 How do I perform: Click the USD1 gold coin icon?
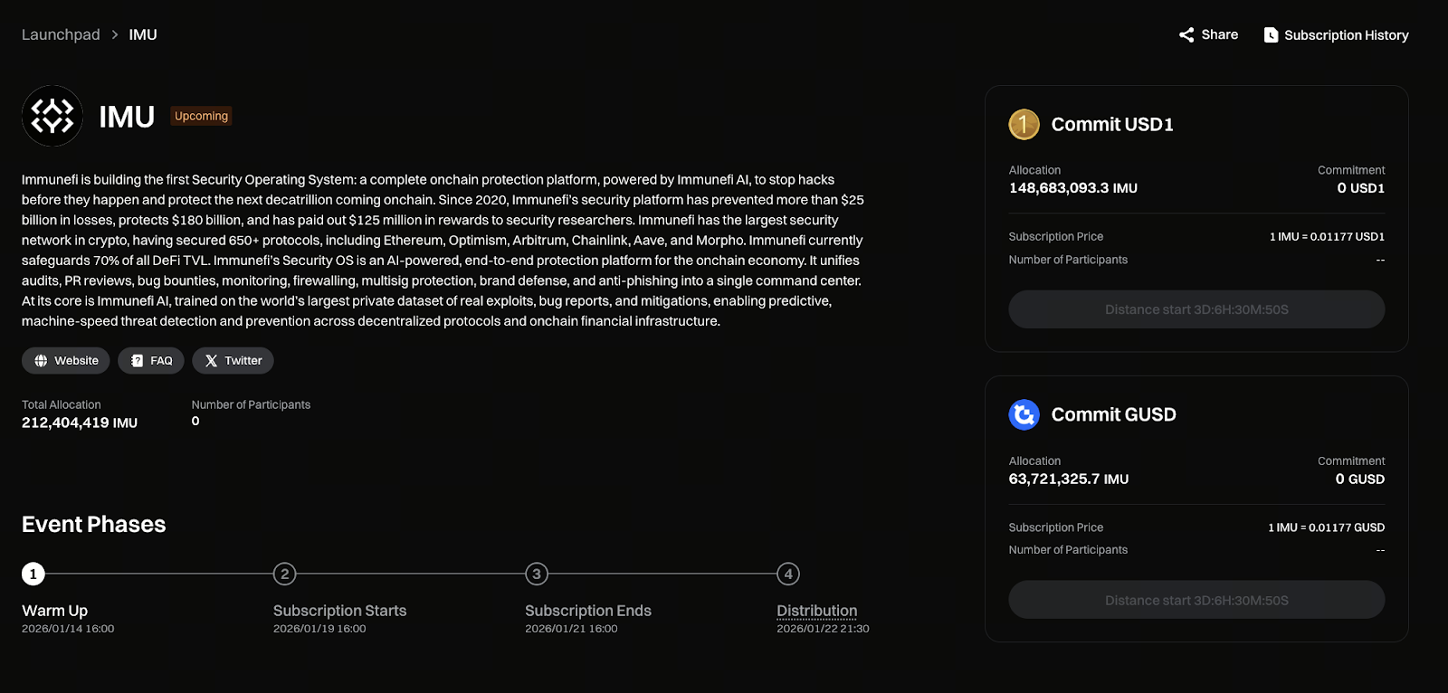(1024, 125)
